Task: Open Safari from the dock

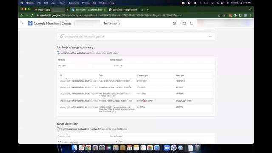Action: (157, 148)
